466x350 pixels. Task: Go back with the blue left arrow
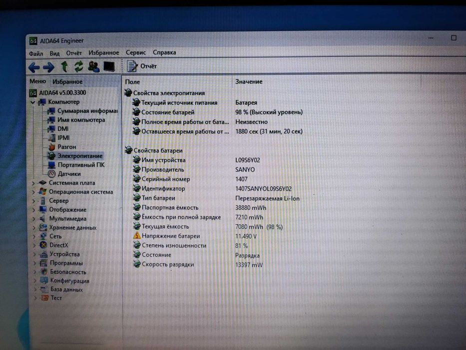coord(34,67)
